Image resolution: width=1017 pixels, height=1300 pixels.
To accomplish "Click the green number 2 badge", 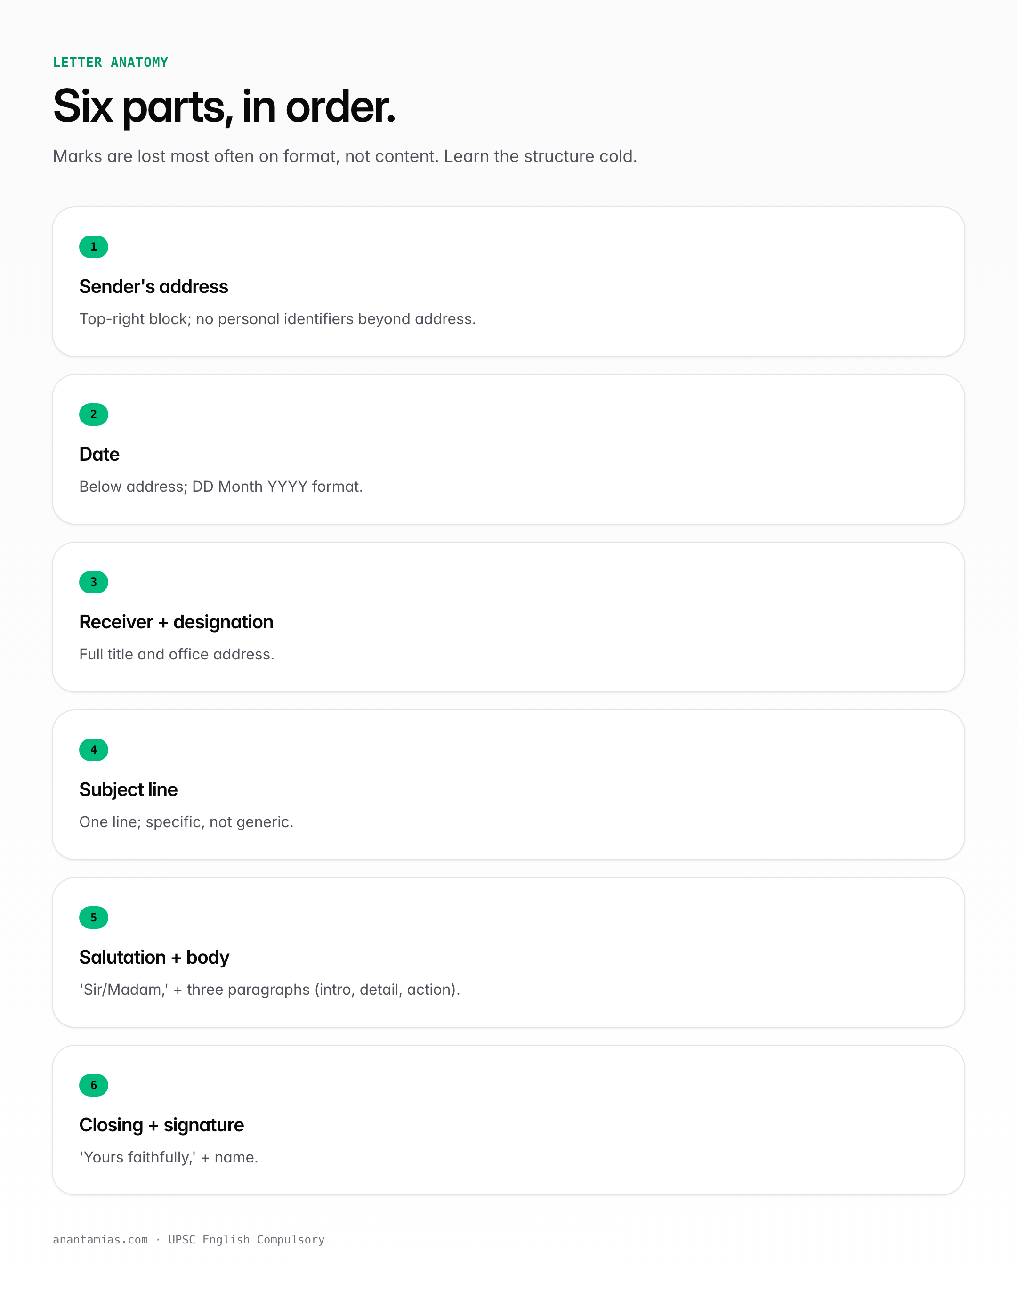I will (x=94, y=414).
